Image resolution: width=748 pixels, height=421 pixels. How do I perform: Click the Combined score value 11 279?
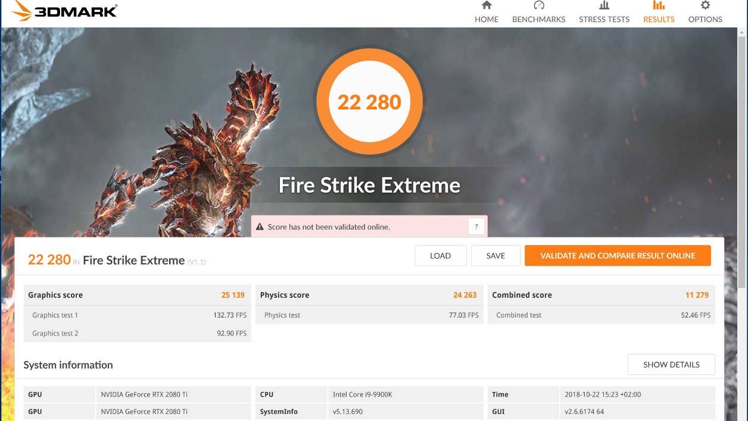[x=697, y=295]
